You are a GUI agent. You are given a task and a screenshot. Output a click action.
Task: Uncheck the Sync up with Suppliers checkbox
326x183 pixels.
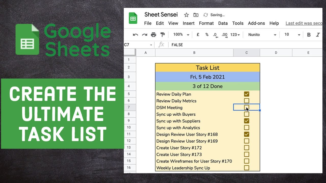(247, 121)
